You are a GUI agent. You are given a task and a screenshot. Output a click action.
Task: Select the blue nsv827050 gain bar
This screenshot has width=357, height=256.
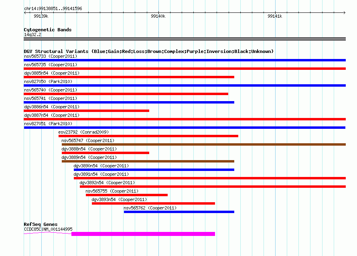(x=185, y=85)
